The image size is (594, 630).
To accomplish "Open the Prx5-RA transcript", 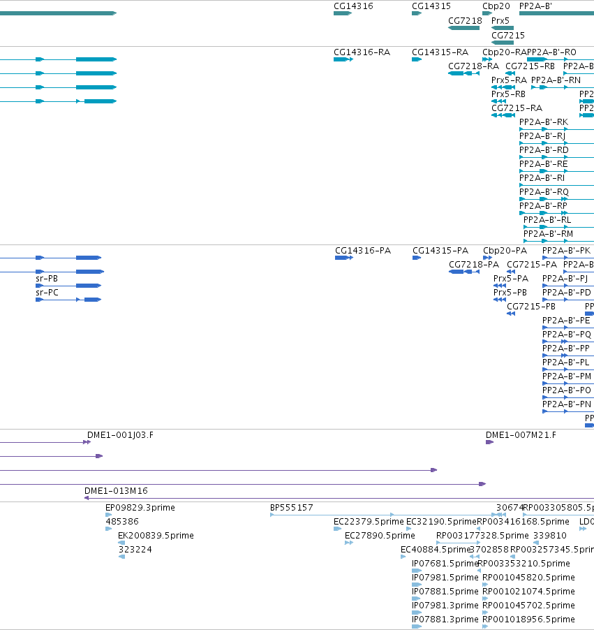I will (509, 80).
